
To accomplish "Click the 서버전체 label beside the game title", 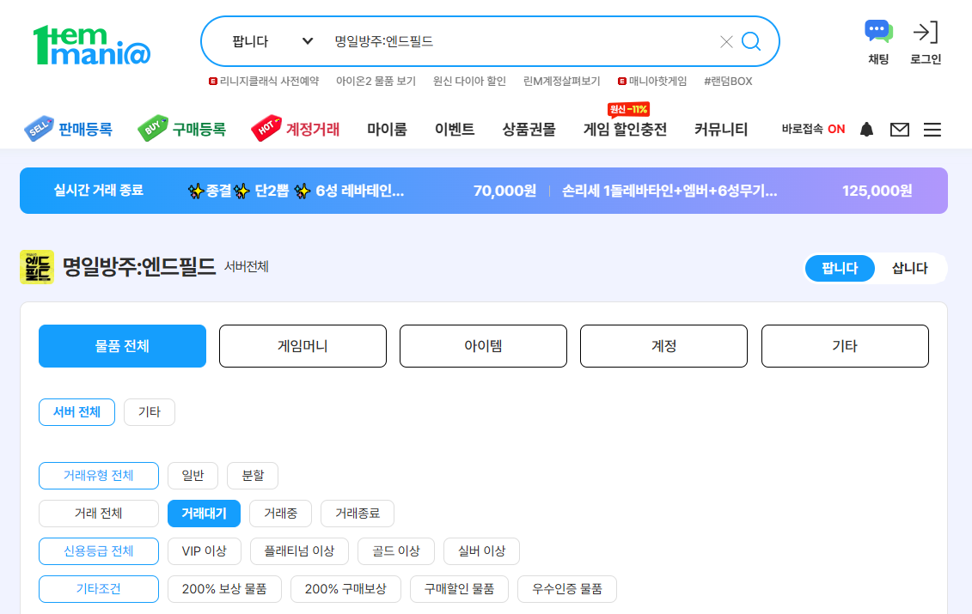I will 246,267.
